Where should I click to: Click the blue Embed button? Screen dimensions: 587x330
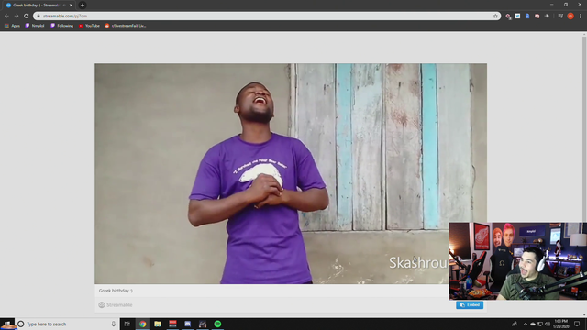(x=470, y=305)
